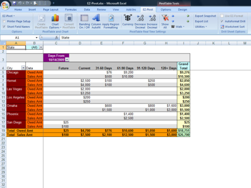Apply Currency format icon
The height and width of the screenshot is (188, 251).
(128, 18)
